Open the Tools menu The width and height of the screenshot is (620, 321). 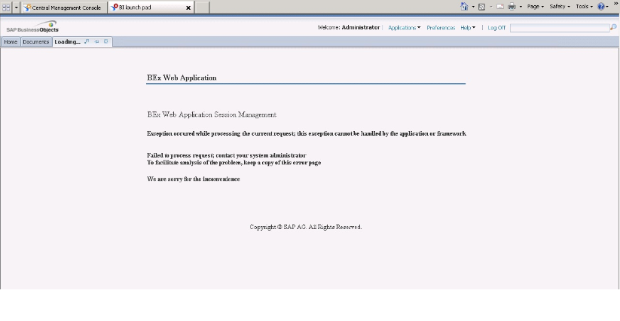(x=584, y=6)
